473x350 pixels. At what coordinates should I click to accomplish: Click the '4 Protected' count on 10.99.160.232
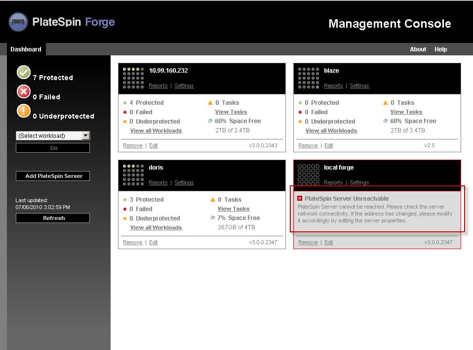(x=147, y=103)
